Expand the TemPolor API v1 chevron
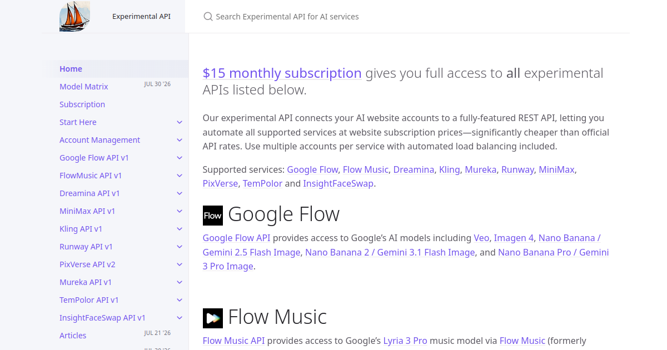The height and width of the screenshot is (350, 667). click(180, 300)
